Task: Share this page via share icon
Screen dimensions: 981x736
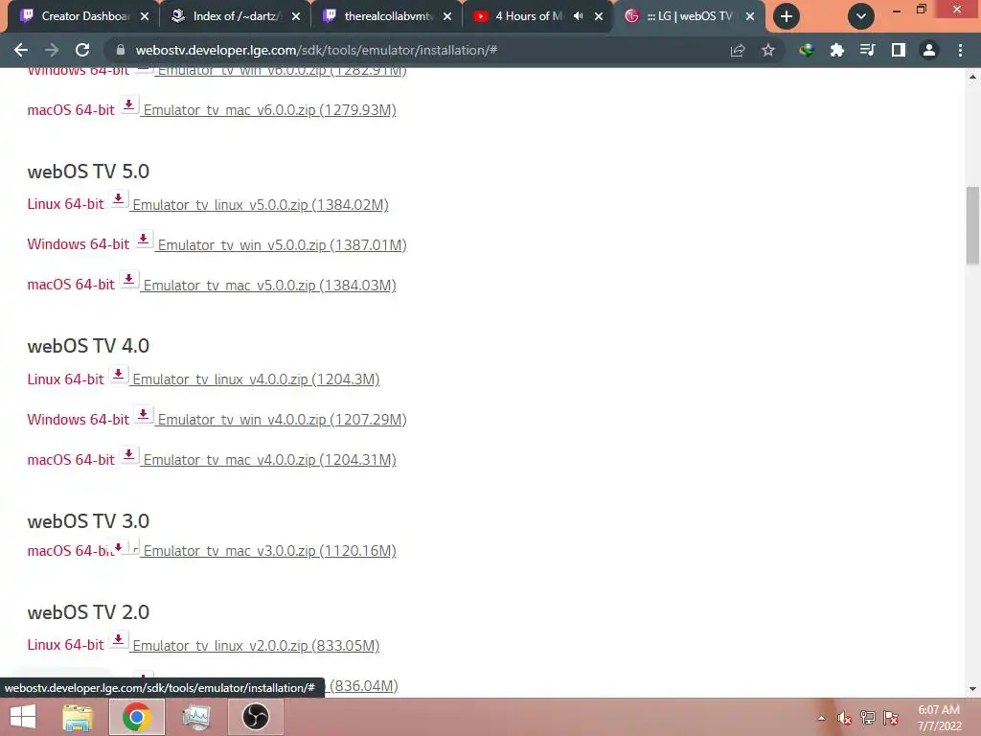Action: click(x=738, y=50)
